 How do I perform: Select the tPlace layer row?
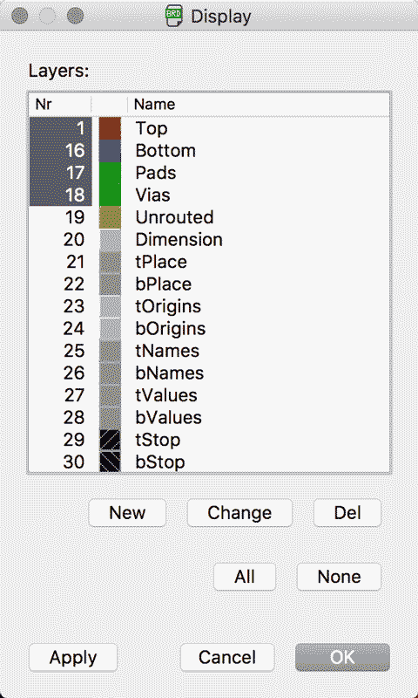tap(209, 262)
